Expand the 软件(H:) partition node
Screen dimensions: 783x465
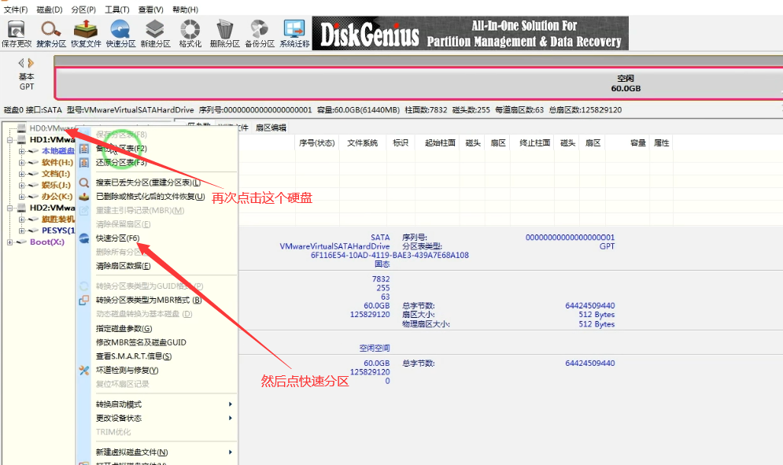click(x=21, y=162)
